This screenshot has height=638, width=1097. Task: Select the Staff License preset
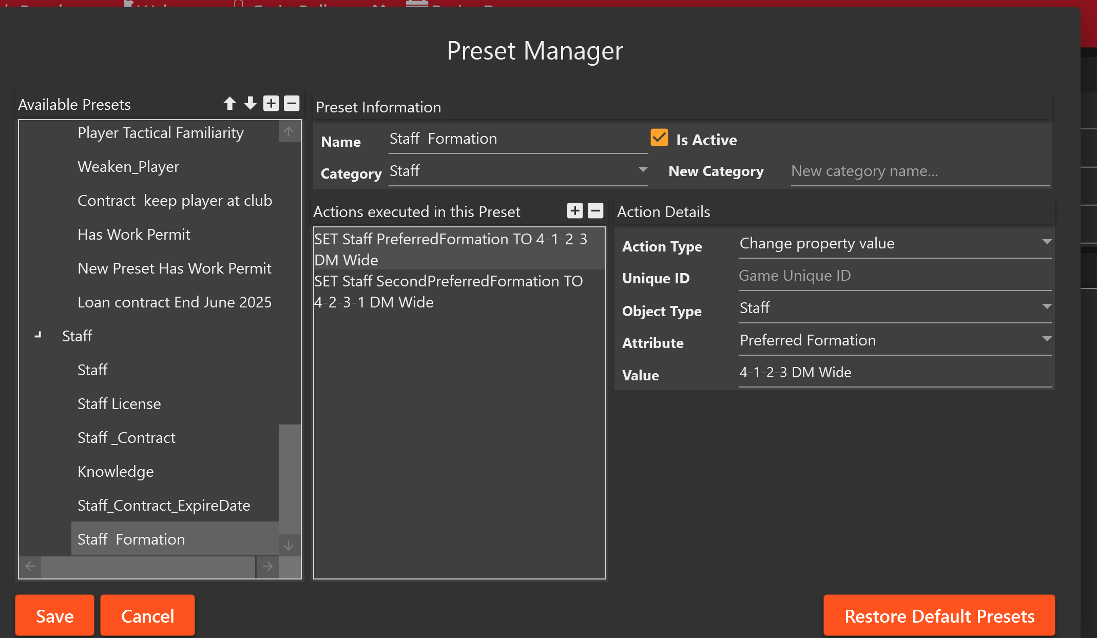click(x=119, y=404)
